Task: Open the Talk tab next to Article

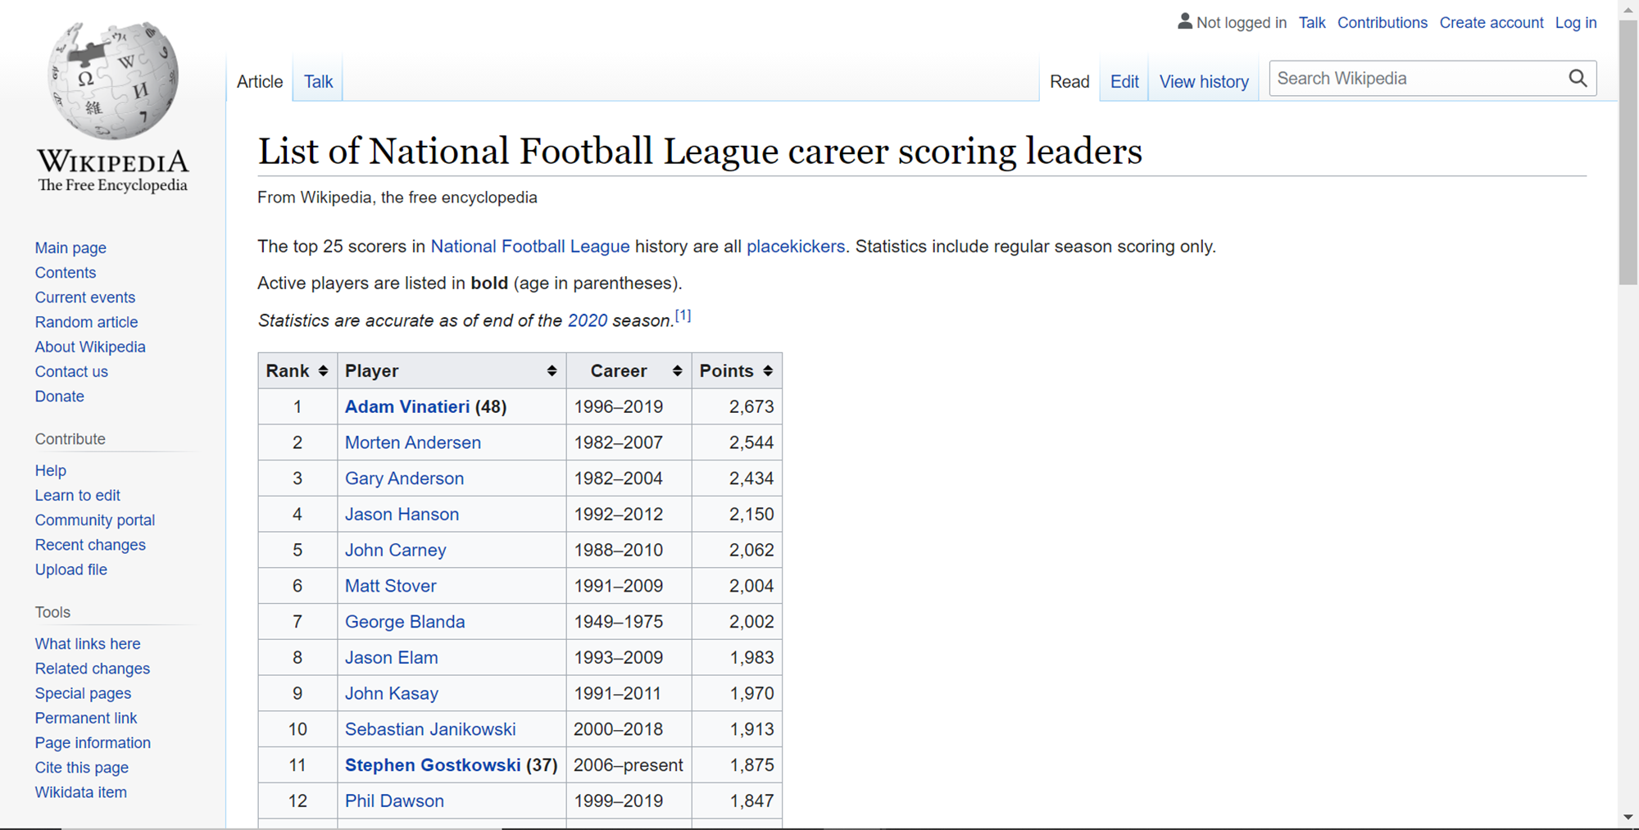Action: (x=318, y=82)
